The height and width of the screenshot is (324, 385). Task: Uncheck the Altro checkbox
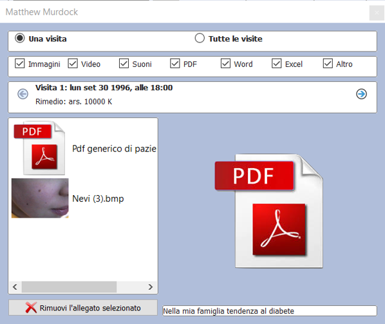click(x=328, y=63)
